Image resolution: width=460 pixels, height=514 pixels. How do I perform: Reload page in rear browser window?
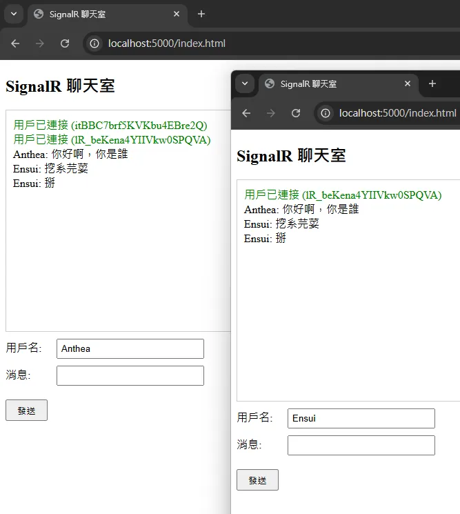pyautogui.click(x=65, y=43)
